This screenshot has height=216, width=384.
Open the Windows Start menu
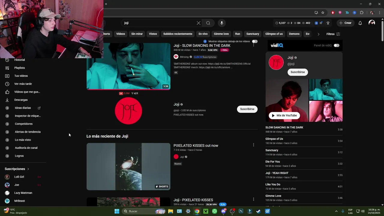(117, 211)
